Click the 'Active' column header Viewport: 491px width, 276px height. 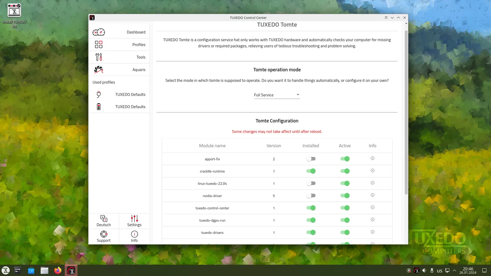point(345,146)
